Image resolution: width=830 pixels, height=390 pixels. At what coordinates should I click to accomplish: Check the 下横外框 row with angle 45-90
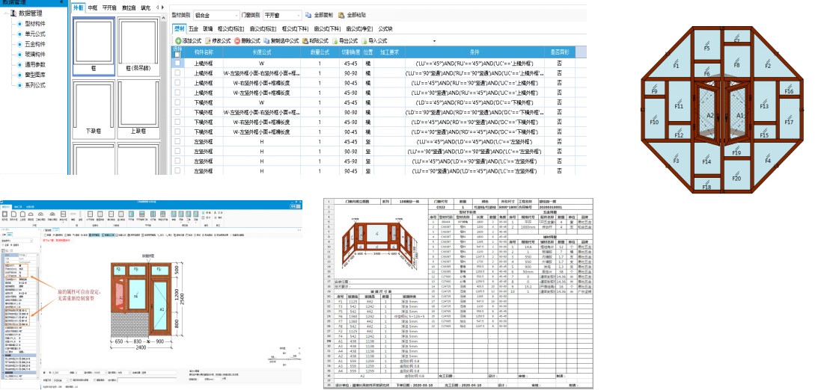177,122
